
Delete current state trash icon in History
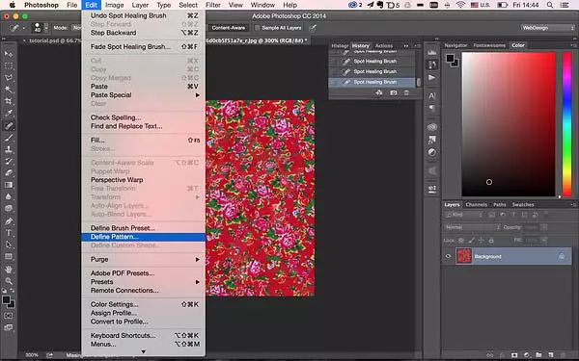tap(406, 92)
